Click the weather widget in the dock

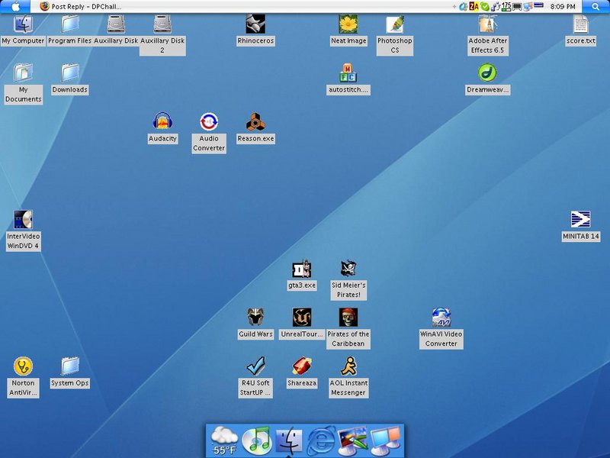[x=224, y=441]
